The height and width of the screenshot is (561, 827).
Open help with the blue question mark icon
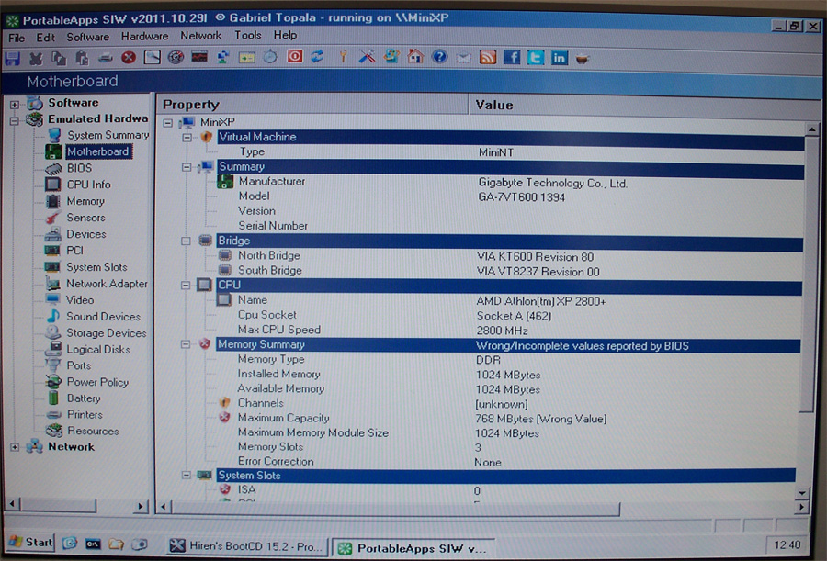[439, 56]
